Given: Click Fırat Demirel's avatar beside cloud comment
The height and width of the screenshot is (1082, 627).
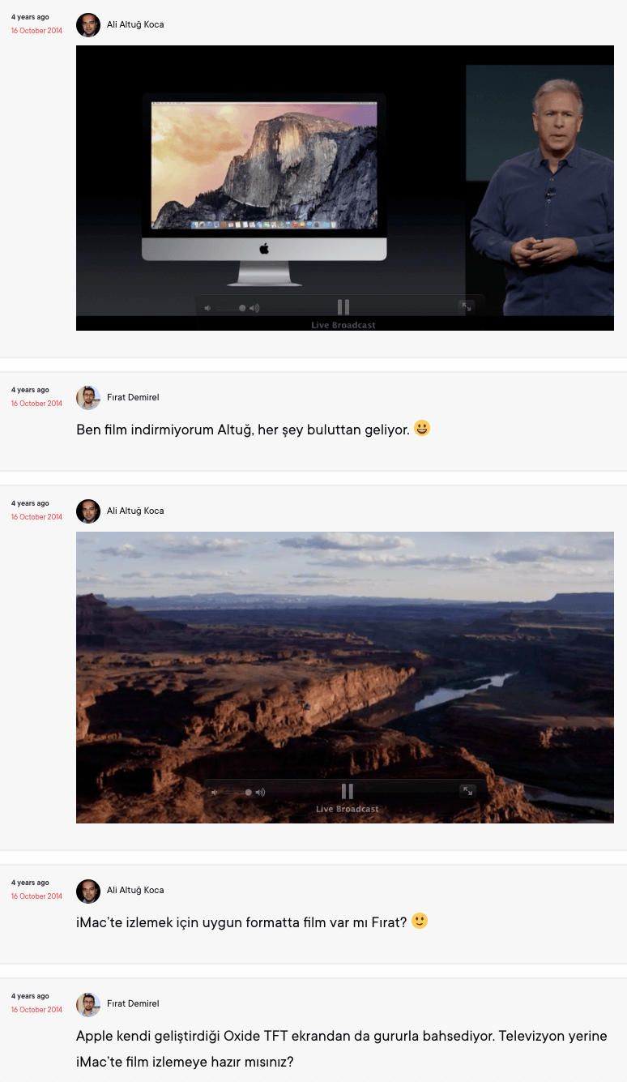Looking at the screenshot, I should coord(88,398).
